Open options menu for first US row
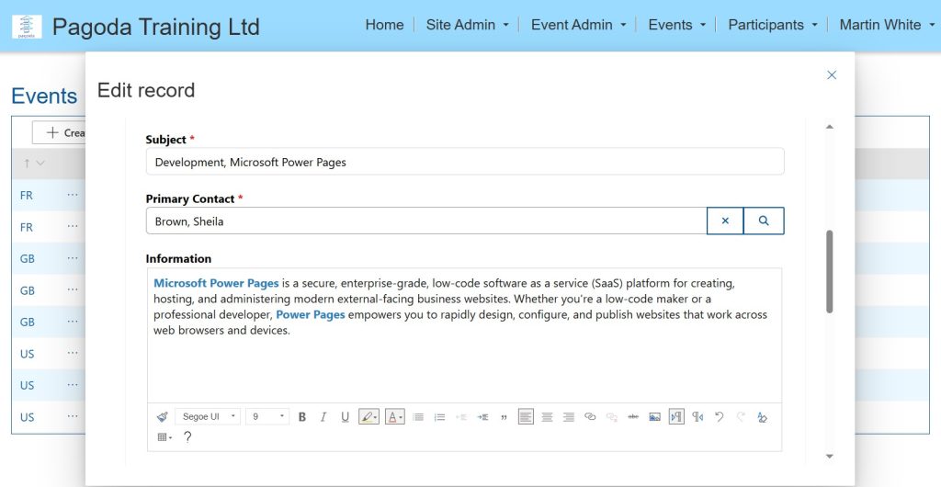 pos(73,353)
